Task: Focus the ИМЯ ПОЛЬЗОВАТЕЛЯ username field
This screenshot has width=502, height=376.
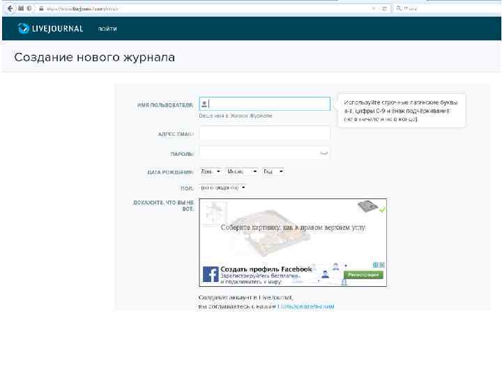Action: [x=264, y=104]
